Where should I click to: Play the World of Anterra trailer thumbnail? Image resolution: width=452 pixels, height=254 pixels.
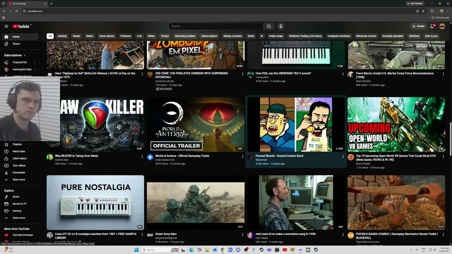[x=196, y=125]
